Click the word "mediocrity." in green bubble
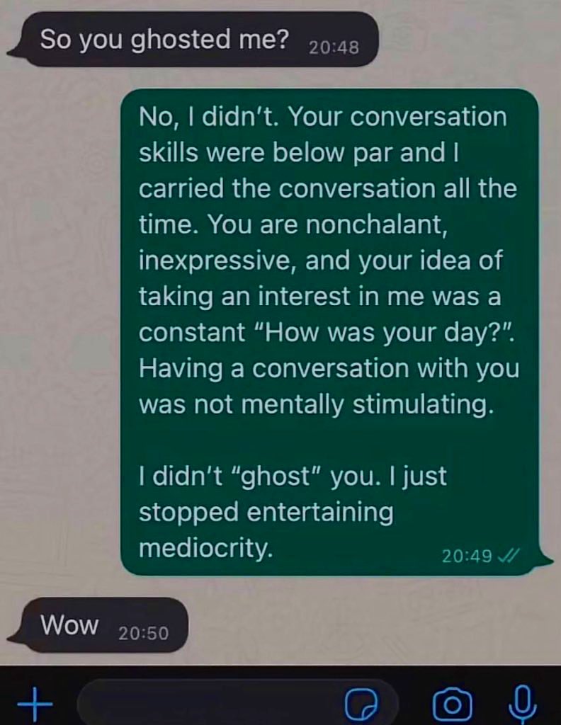Image resolution: width=561 pixels, height=725 pixels. (205, 549)
